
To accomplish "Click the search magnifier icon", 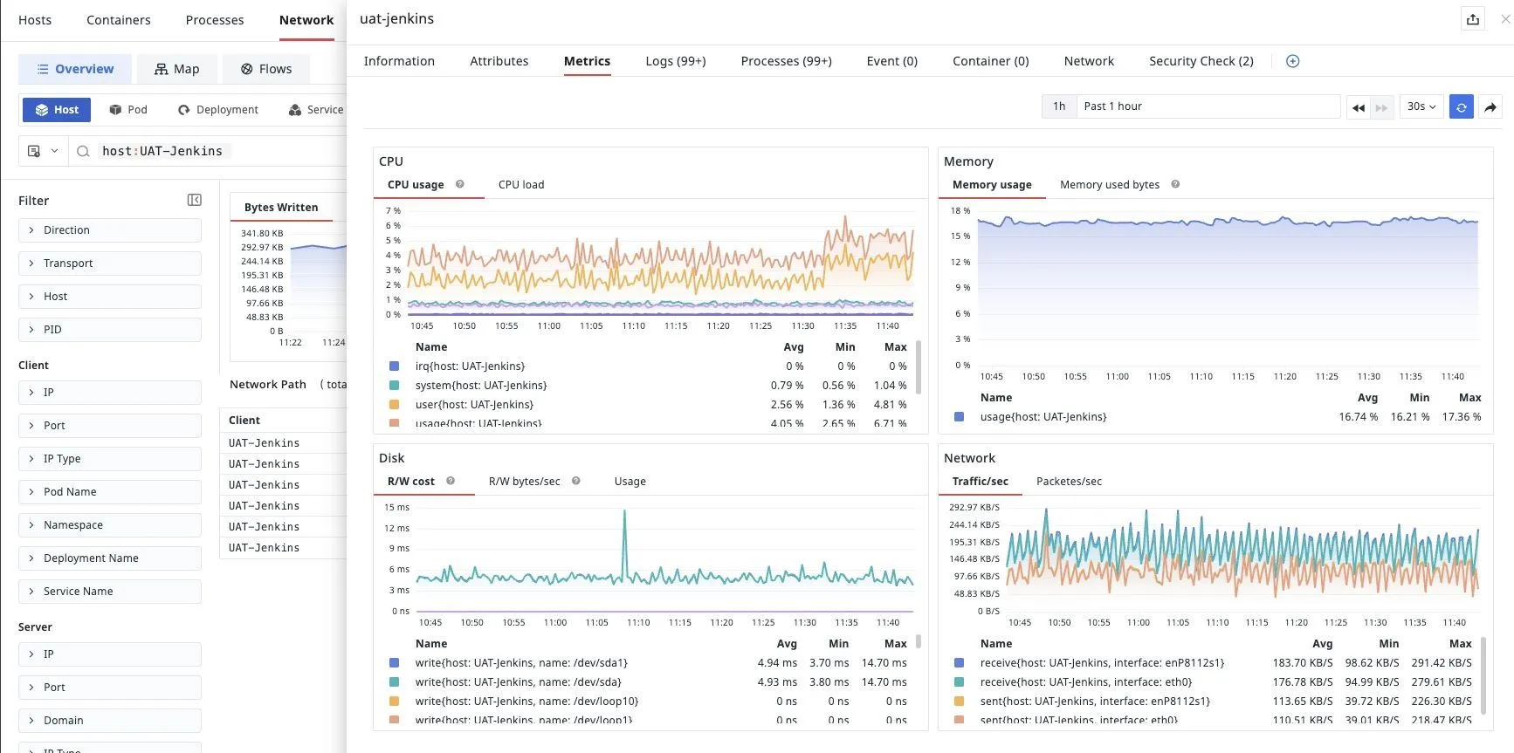I will pyautogui.click(x=83, y=151).
